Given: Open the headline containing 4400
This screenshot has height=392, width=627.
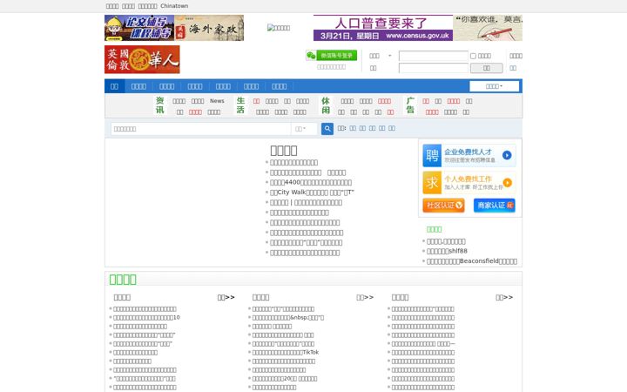Looking at the screenshot, I should pyautogui.click(x=311, y=182).
